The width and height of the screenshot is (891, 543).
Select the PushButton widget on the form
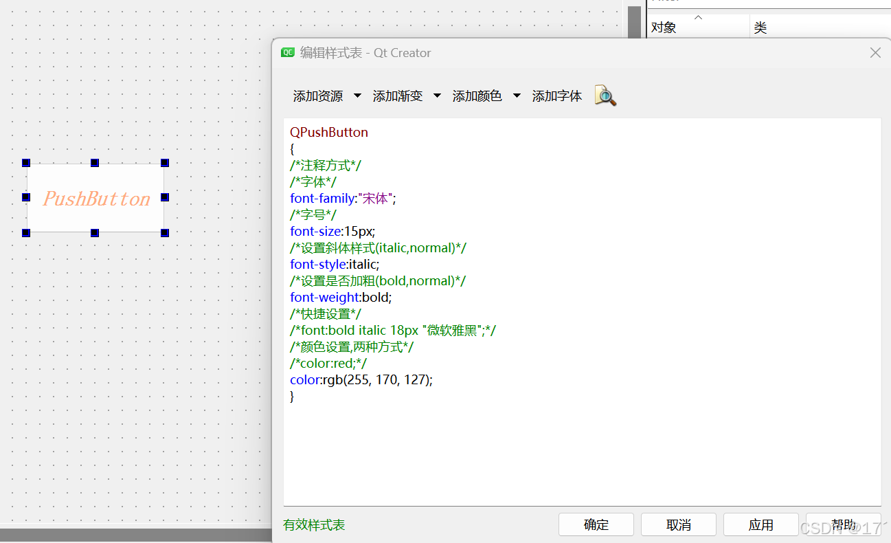pyautogui.click(x=95, y=198)
